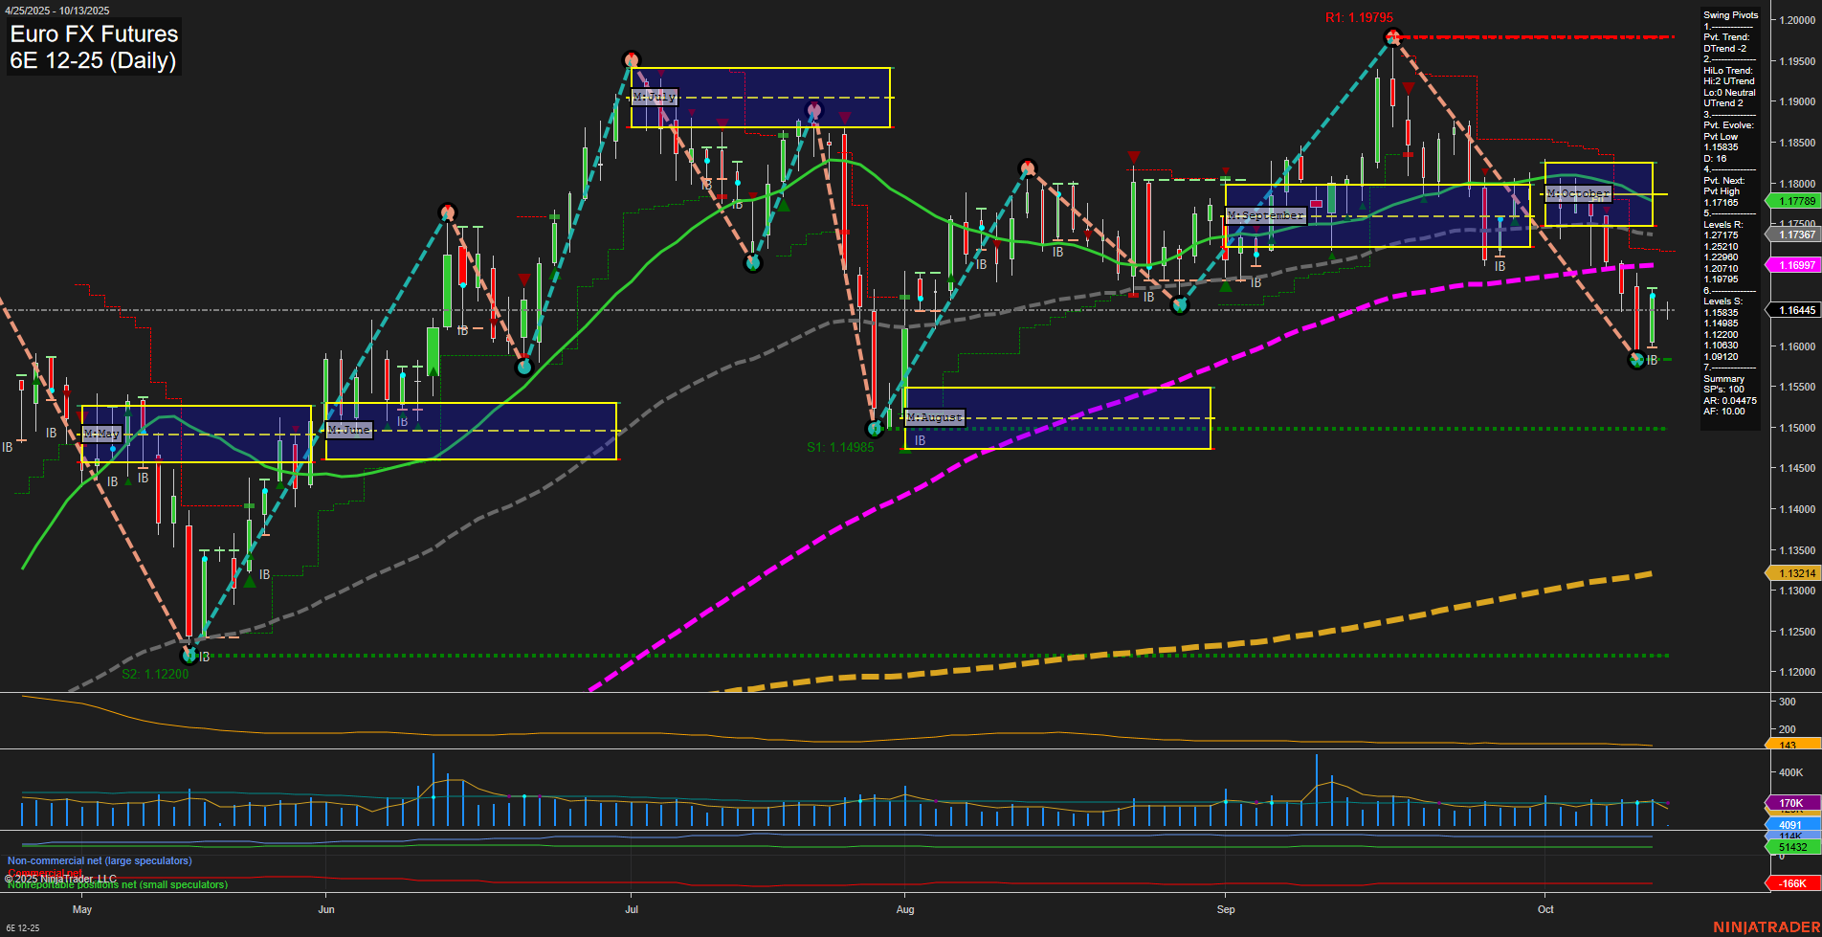This screenshot has height=937, width=1822.
Task: Open the M-October range box label
Action: click(x=1578, y=193)
